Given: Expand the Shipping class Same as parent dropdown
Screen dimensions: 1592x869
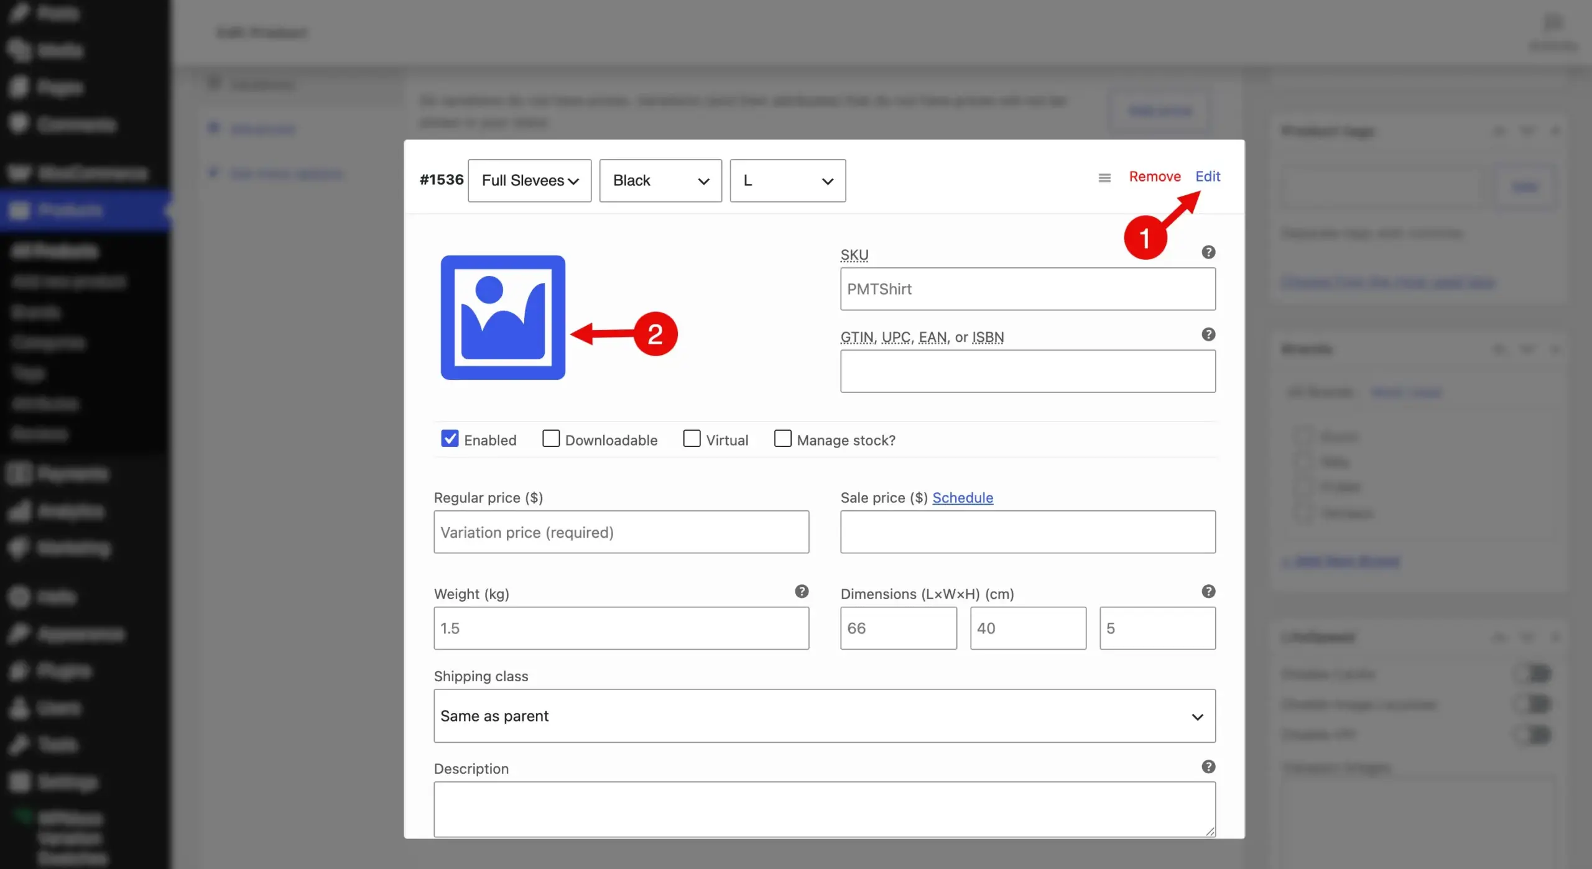Looking at the screenshot, I should (x=825, y=715).
